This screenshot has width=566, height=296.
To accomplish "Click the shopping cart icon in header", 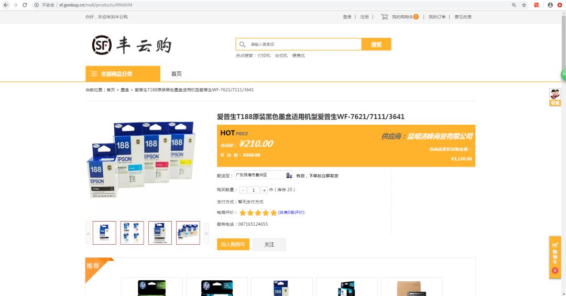I will pos(385,17).
